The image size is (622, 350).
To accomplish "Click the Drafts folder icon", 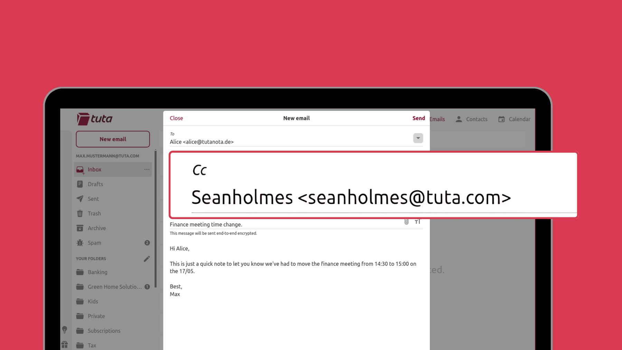I will click(x=80, y=184).
